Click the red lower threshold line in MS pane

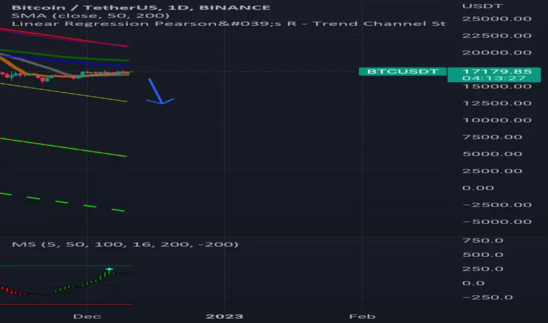tap(66, 304)
